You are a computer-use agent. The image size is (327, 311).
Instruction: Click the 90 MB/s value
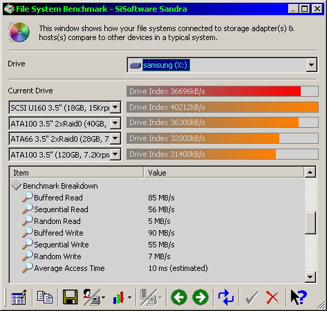pyautogui.click(x=161, y=233)
